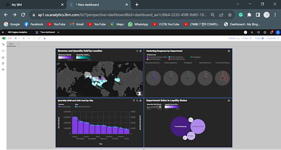
Task: Click the fullscreen expand icon in the toolbar
Action: coord(39,38)
